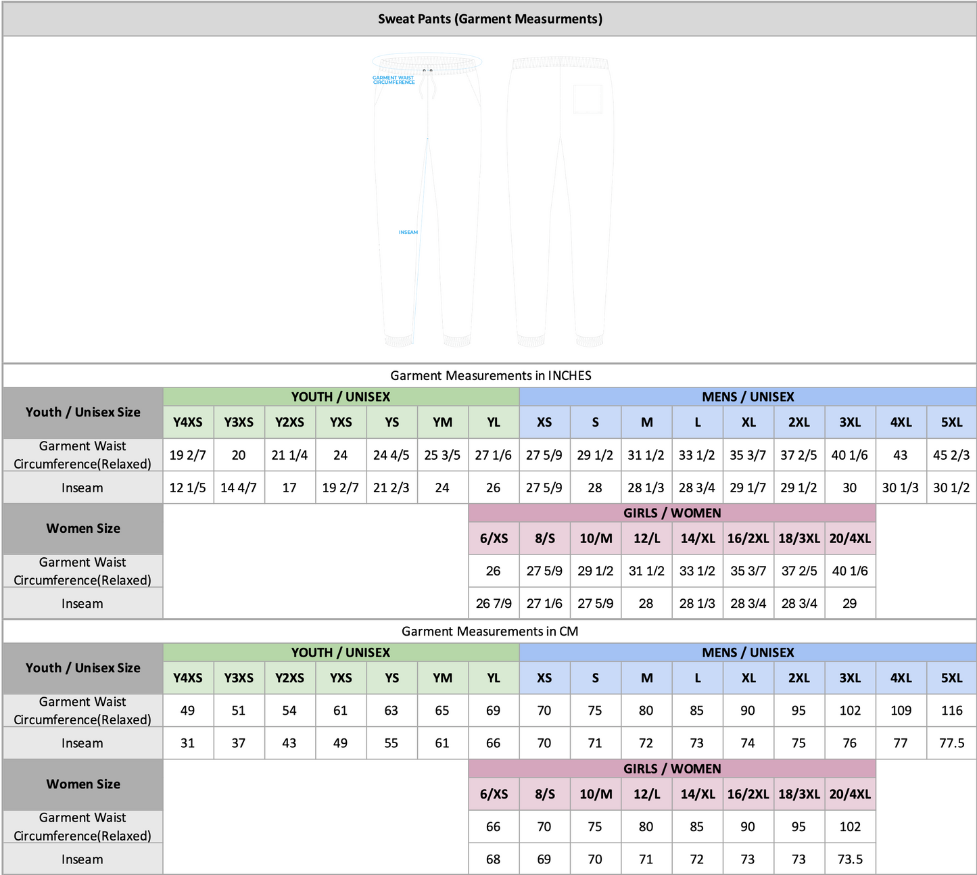Screen dimensions: 977x875
Task: Select the 5XL column header in CM table
Action: point(951,678)
